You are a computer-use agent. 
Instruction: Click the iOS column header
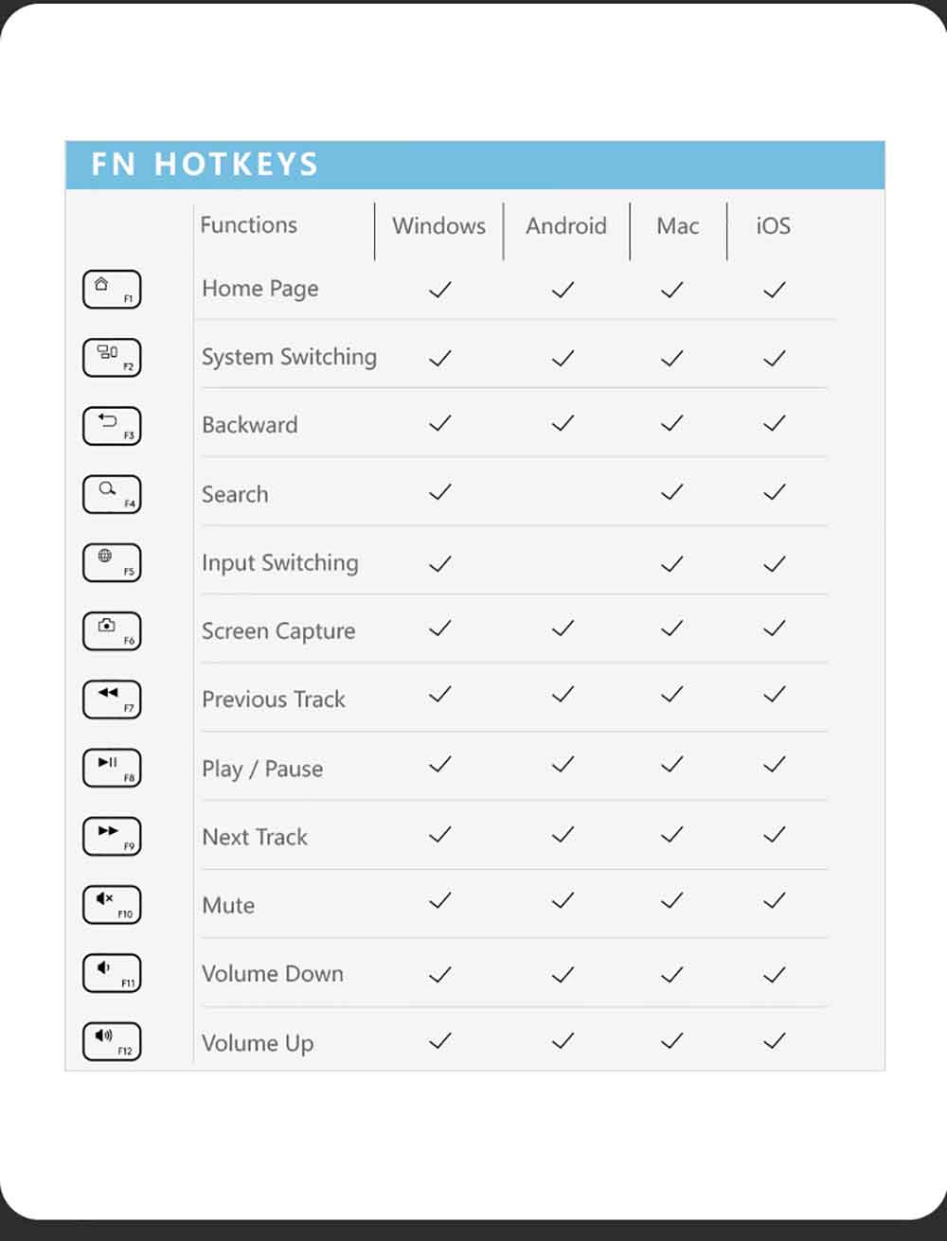click(x=773, y=226)
